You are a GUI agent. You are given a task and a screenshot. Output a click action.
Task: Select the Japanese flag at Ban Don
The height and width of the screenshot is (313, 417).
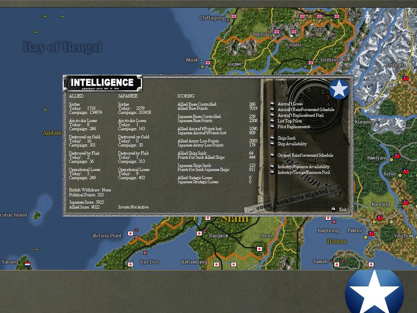coord(130,264)
